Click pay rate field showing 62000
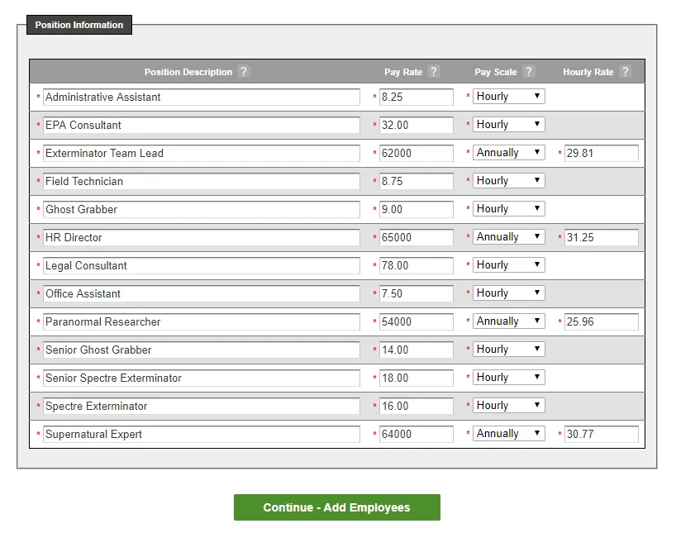 417,153
